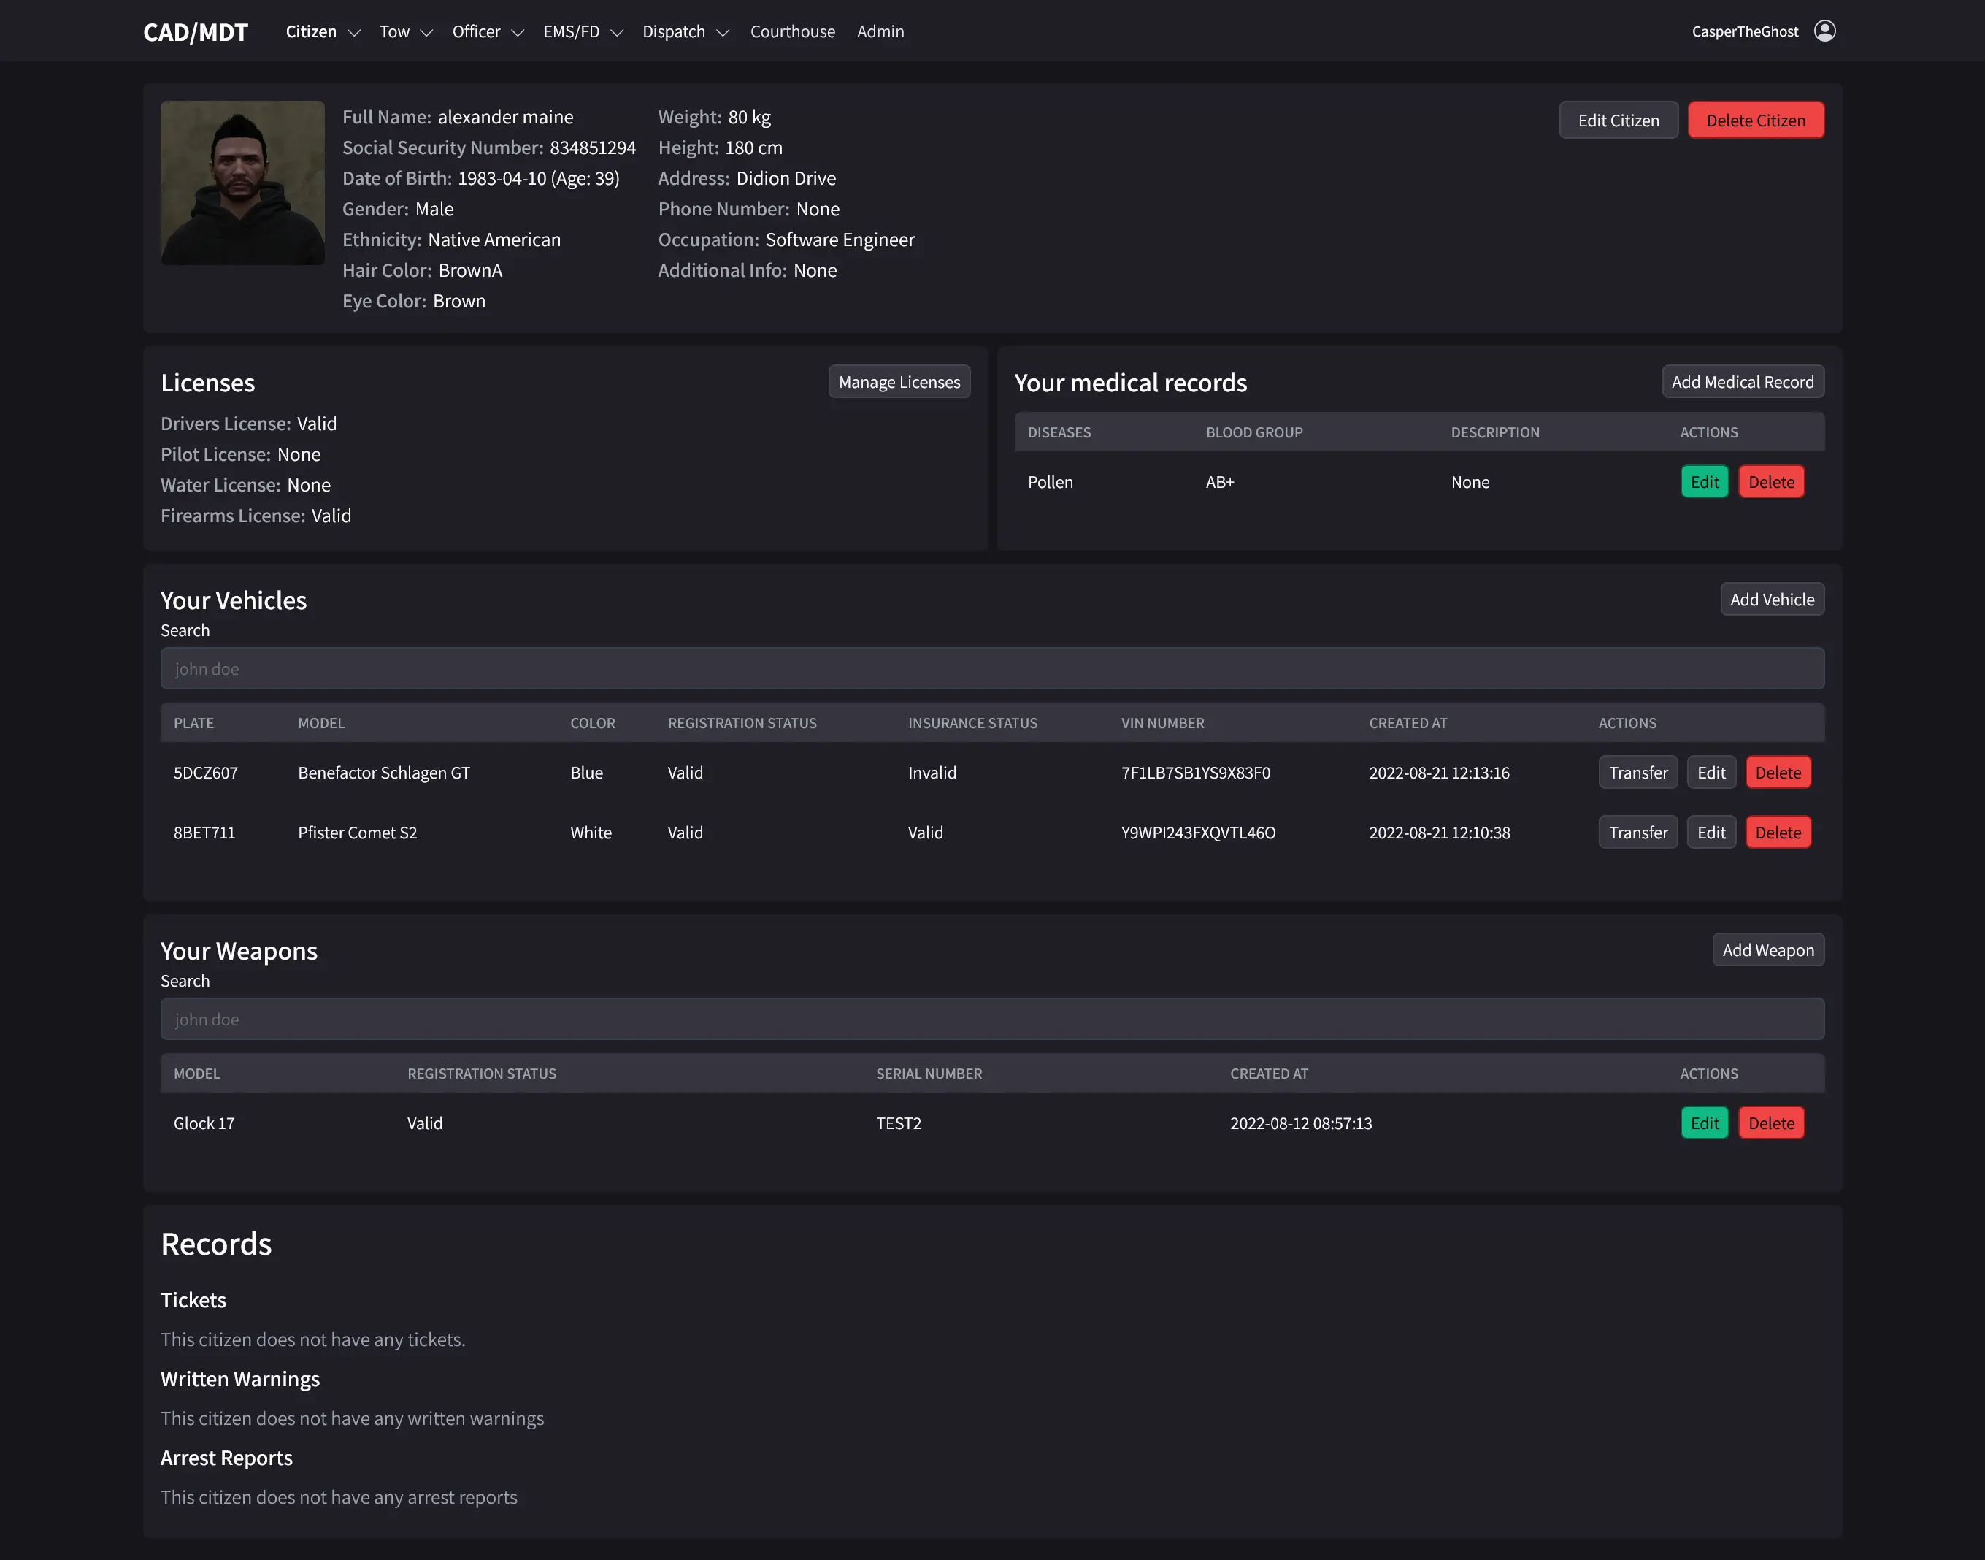Click the Edit Citizen button
Image resolution: width=1985 pixels, height=1560 pixels.
1618,120
